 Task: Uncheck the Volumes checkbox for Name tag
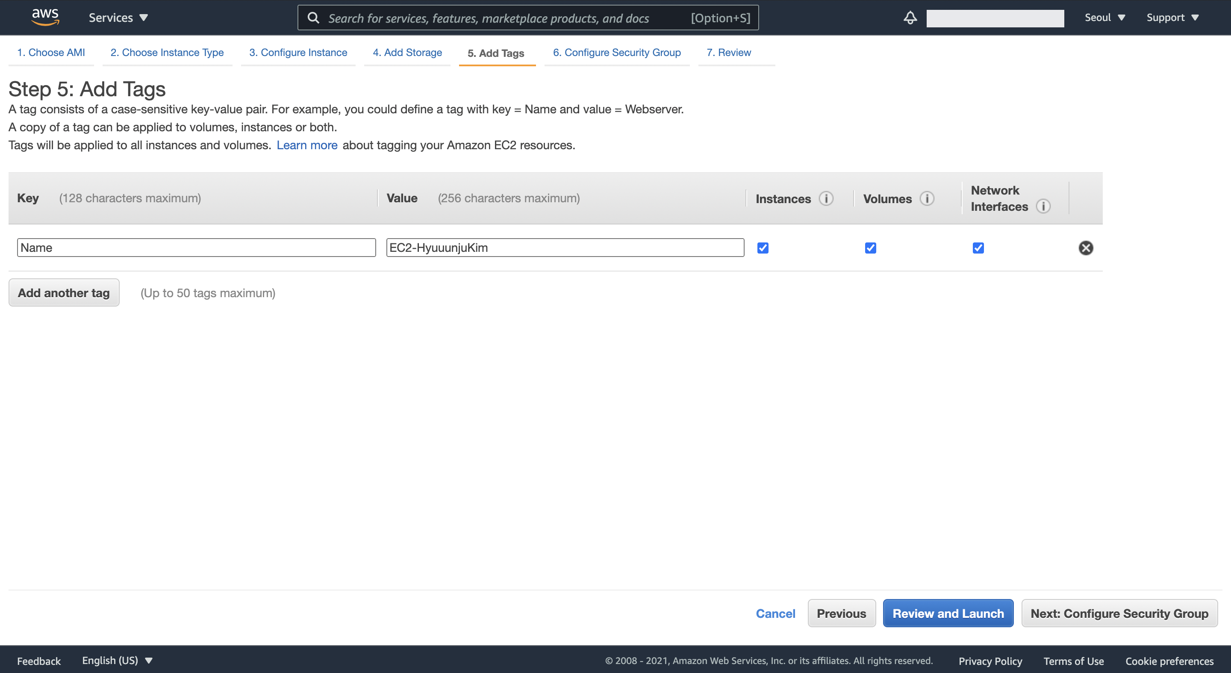click(870, 248)
